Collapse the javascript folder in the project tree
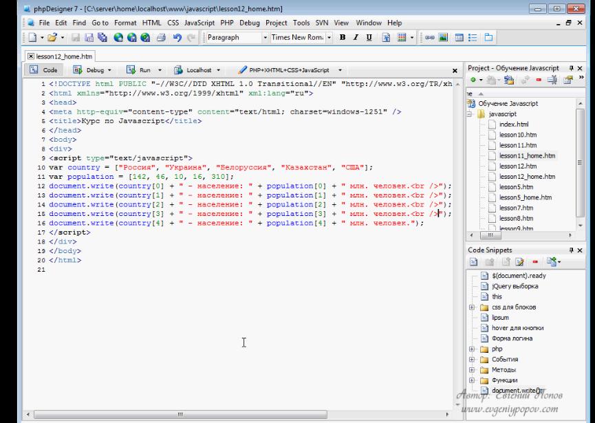Screen dimensions: 595x423 [x=470, y=113]
